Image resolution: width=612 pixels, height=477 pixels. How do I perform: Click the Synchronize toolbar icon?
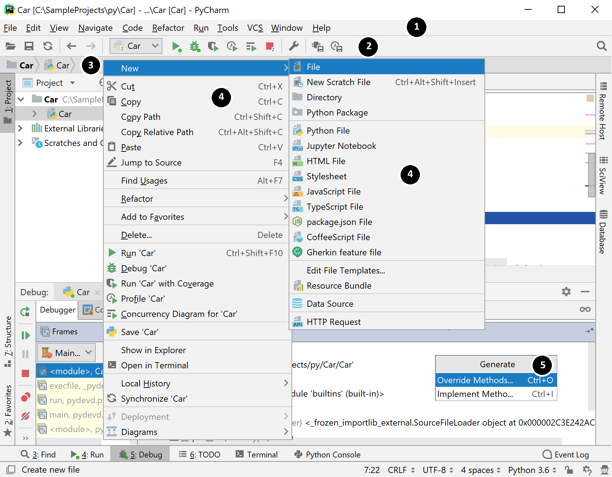(x=48, y=46)
